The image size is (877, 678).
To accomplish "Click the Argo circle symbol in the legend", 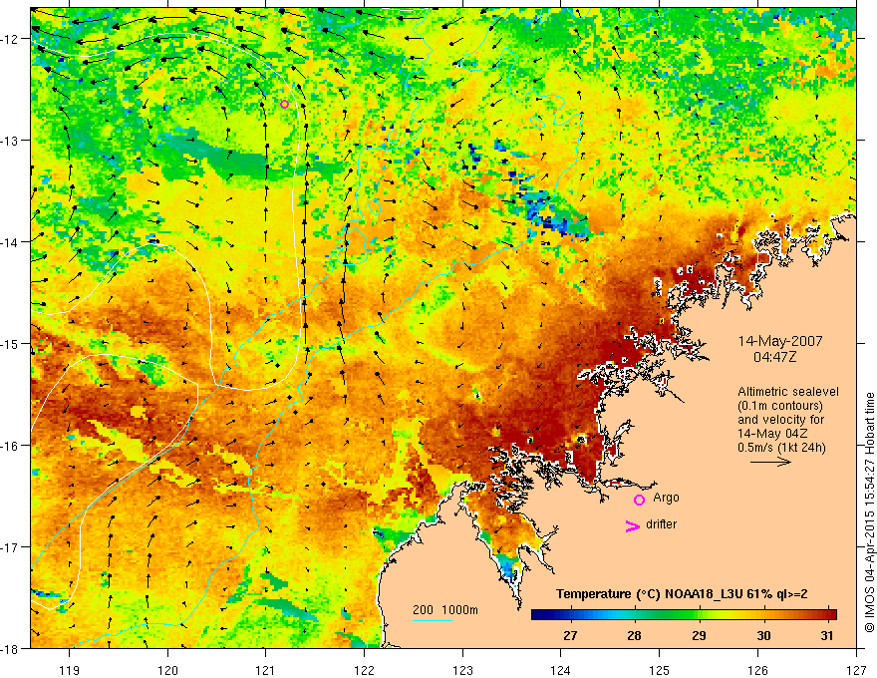I will [x=639, y=500].
